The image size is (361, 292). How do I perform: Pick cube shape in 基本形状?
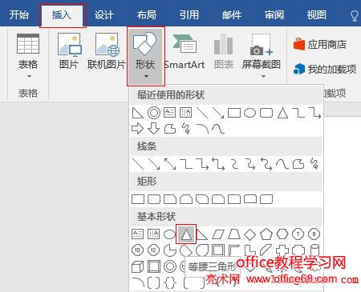coord(138,266)
